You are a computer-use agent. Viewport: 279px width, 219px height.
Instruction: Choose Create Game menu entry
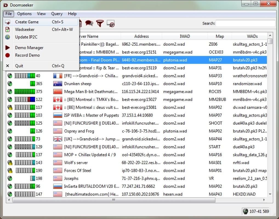coord(41,22)
